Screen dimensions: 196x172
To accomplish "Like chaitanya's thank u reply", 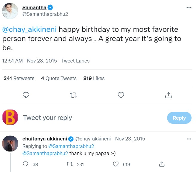I will (116, 164).
